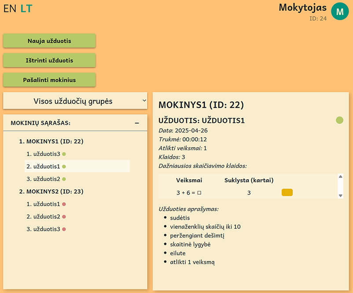The width and height of the screenshot is (353, 293).
Task: Click the Ištrinti užduotis button
Action: [49, 60]
